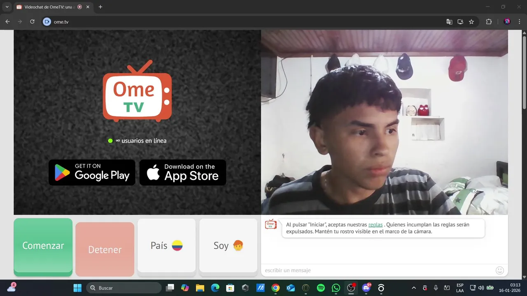This screenshot has height=296, width=527.
Task: Click the red Detener button
Action: [105, 249]
